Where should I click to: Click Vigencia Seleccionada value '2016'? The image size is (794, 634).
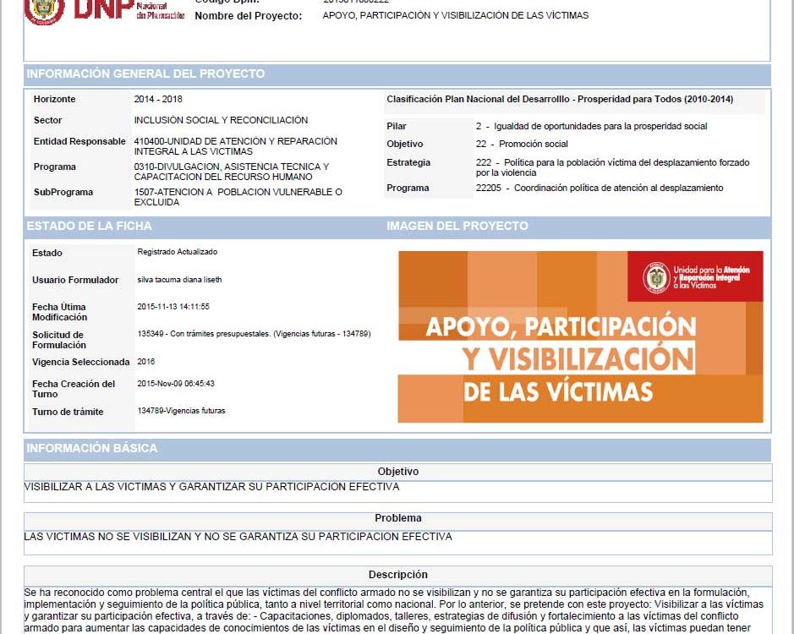click(145, 362)
